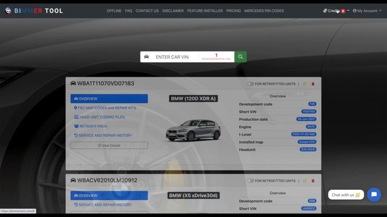Toggle retrofitted units for WBACV62010LM20912

click(250, 181)
